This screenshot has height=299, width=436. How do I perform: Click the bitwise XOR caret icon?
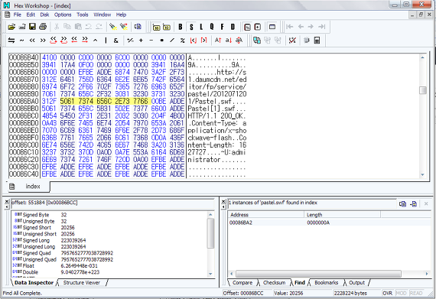click(95, 41)
